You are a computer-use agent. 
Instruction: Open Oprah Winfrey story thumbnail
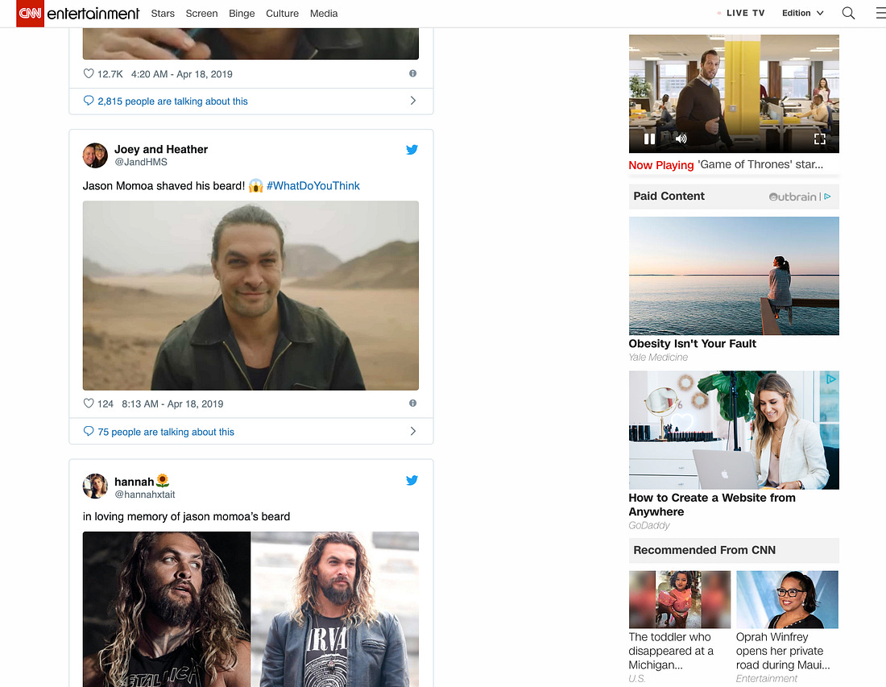(x=787, y=599)
